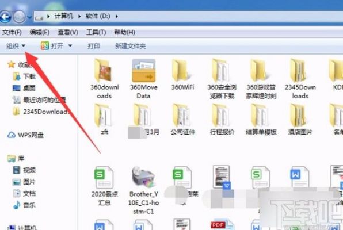
Task: Open the 帮助(H) menu
Action: click(124, 33)
